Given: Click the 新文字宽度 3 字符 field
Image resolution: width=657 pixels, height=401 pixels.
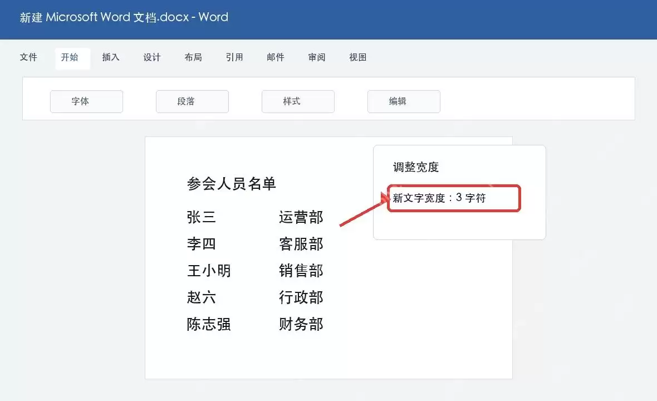Looking at the screenshot, I should point(454,198).
